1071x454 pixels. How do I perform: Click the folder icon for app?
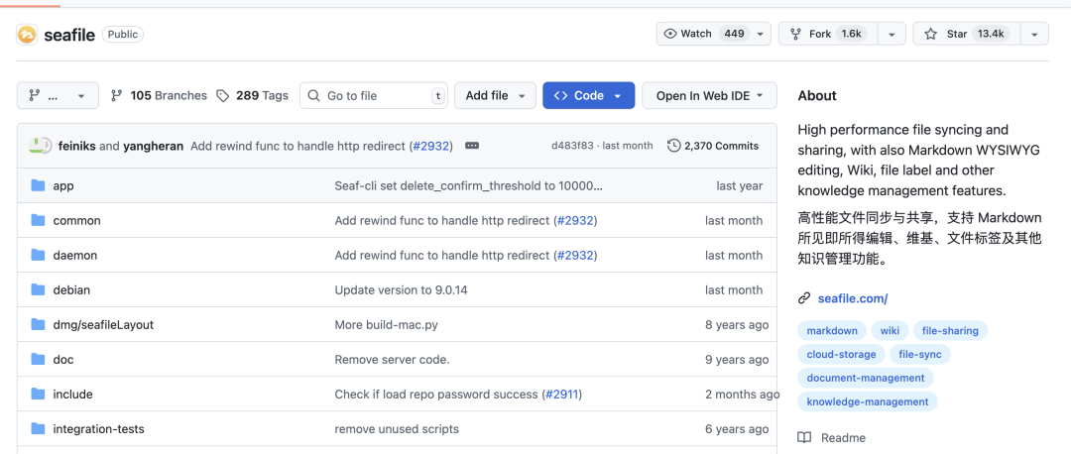coord(38,185)
